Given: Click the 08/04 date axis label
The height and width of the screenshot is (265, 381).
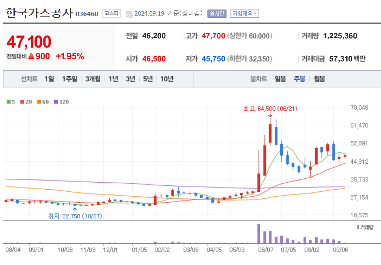Looking at the screenshot, I should pyautogui.click(x=13, y=250).
